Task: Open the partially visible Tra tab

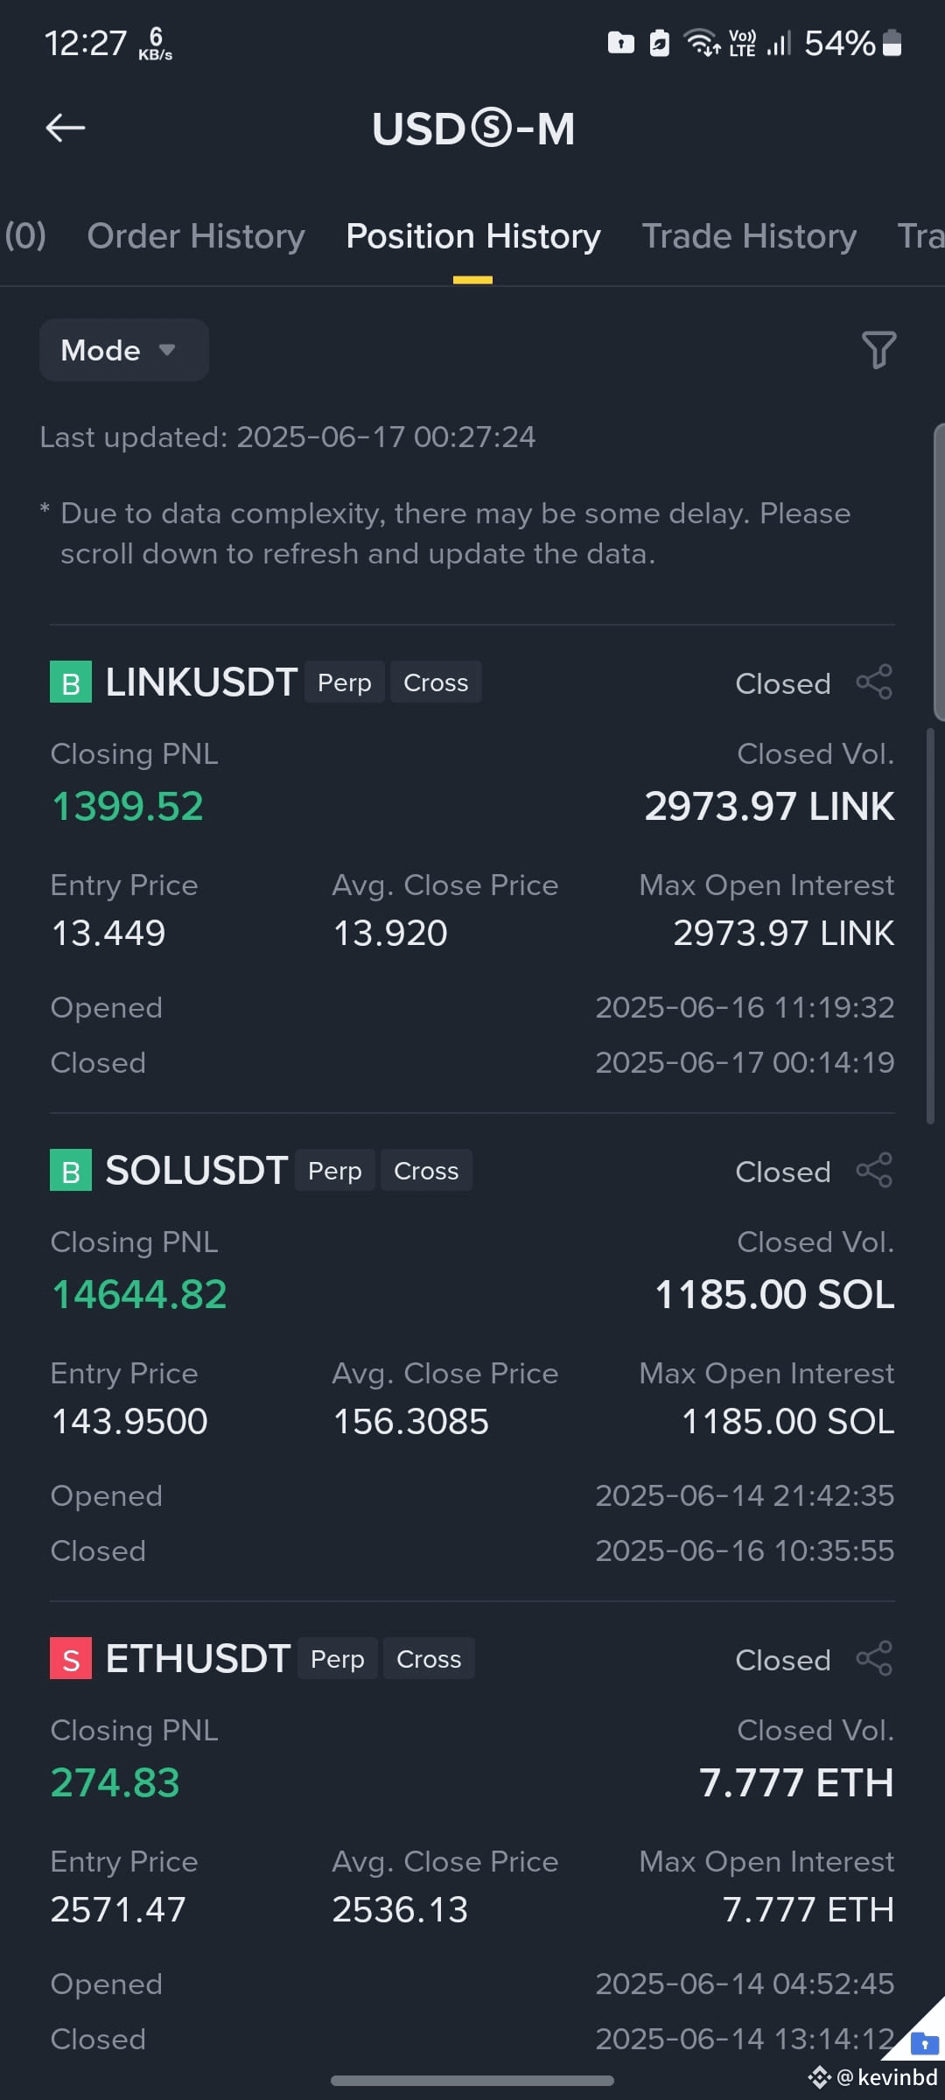Action: (x=920, y=236)
